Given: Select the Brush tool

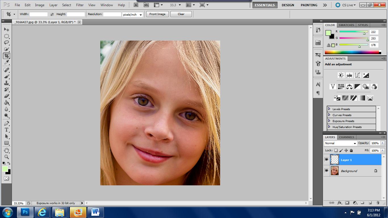Looking at the screenshot, I should tap(7, 76).
